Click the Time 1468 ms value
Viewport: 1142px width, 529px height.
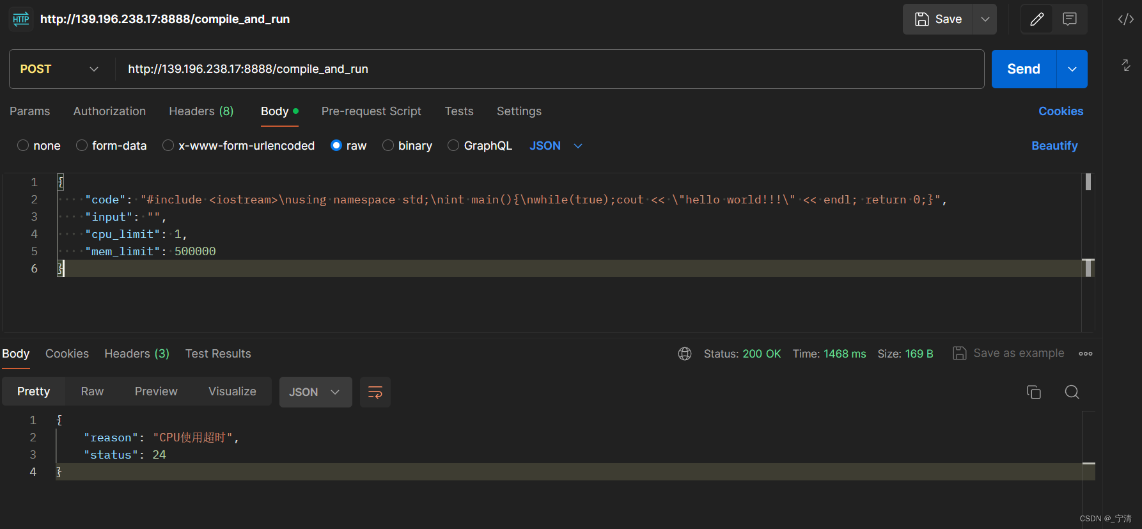[844, 354]
